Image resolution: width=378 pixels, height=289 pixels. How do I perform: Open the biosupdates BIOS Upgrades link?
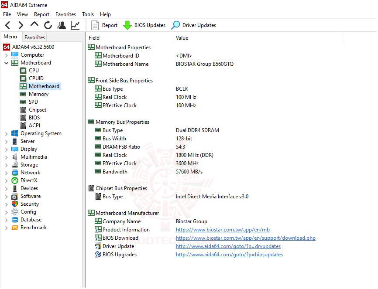pos(229,255)
